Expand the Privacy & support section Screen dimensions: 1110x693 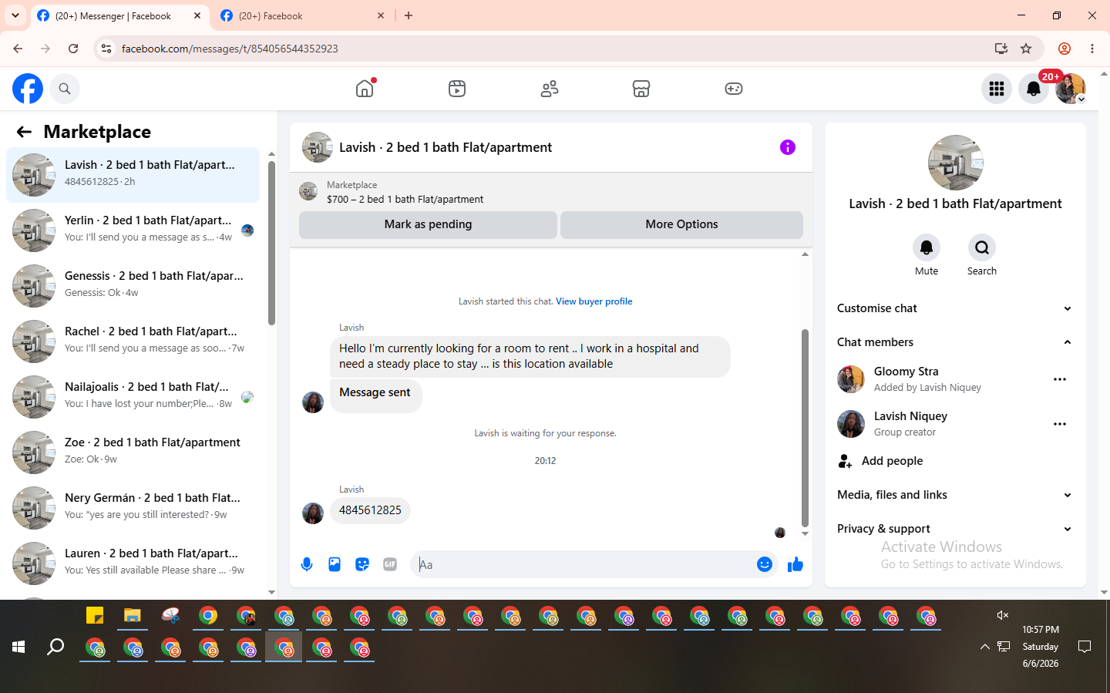(956, 529)
